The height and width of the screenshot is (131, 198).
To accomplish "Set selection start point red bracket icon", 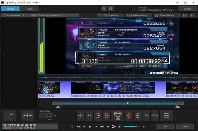I will pyautogui.click(x=107, y=115).
